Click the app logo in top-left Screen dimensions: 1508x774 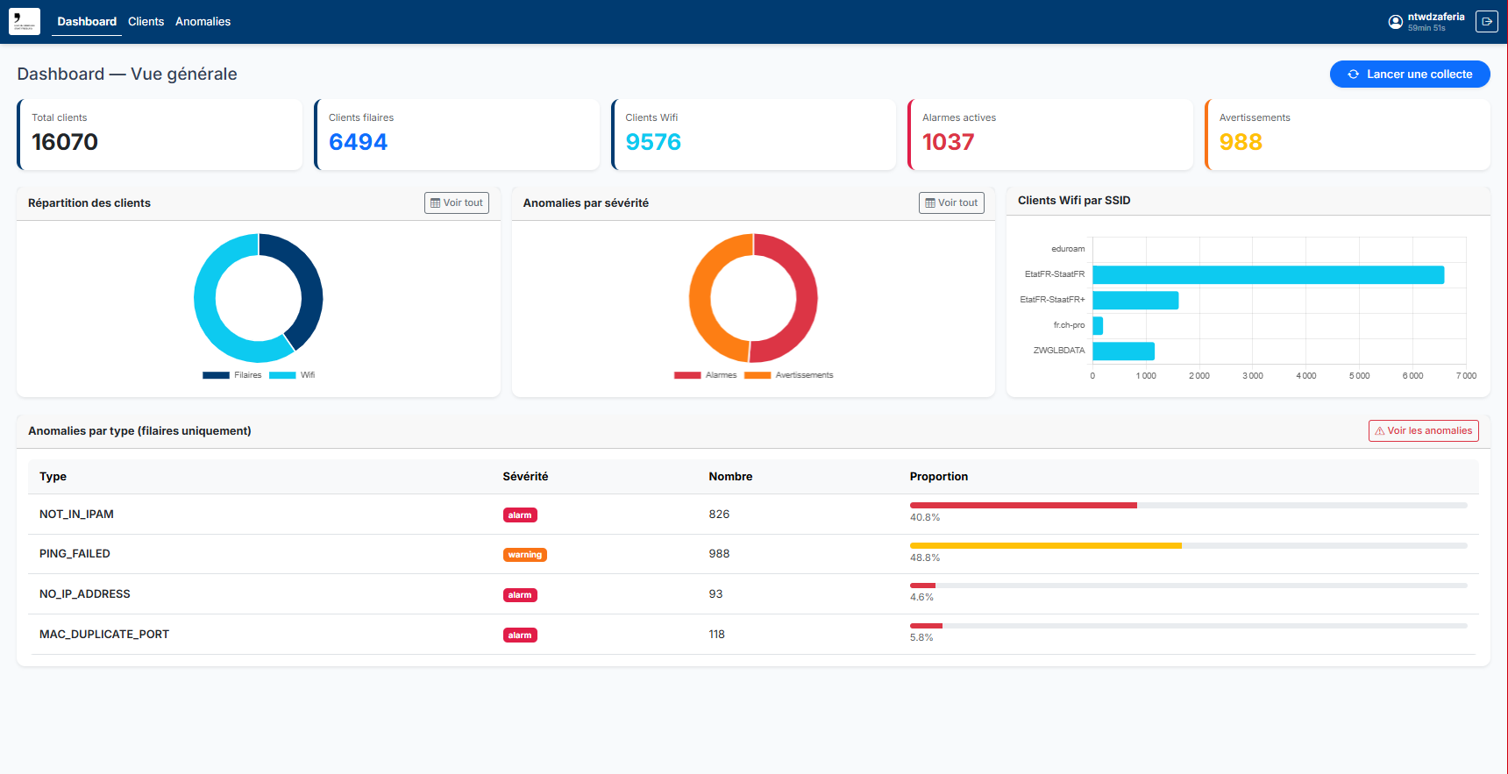[x=25, y=22]
